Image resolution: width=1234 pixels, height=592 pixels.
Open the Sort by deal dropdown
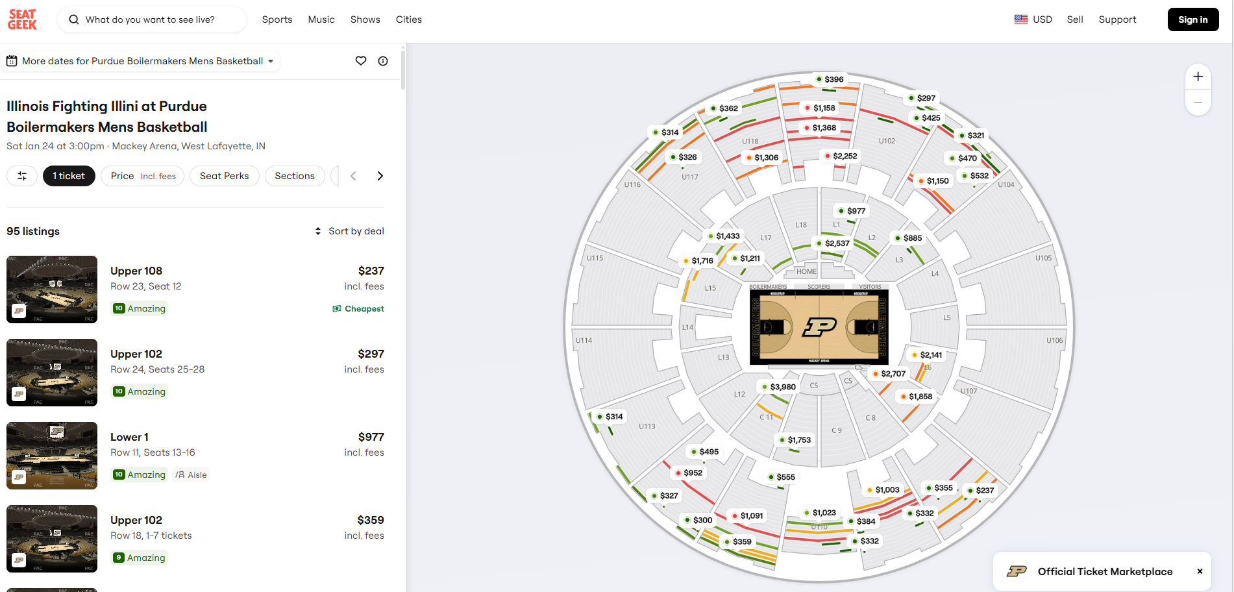coord(350,231)
